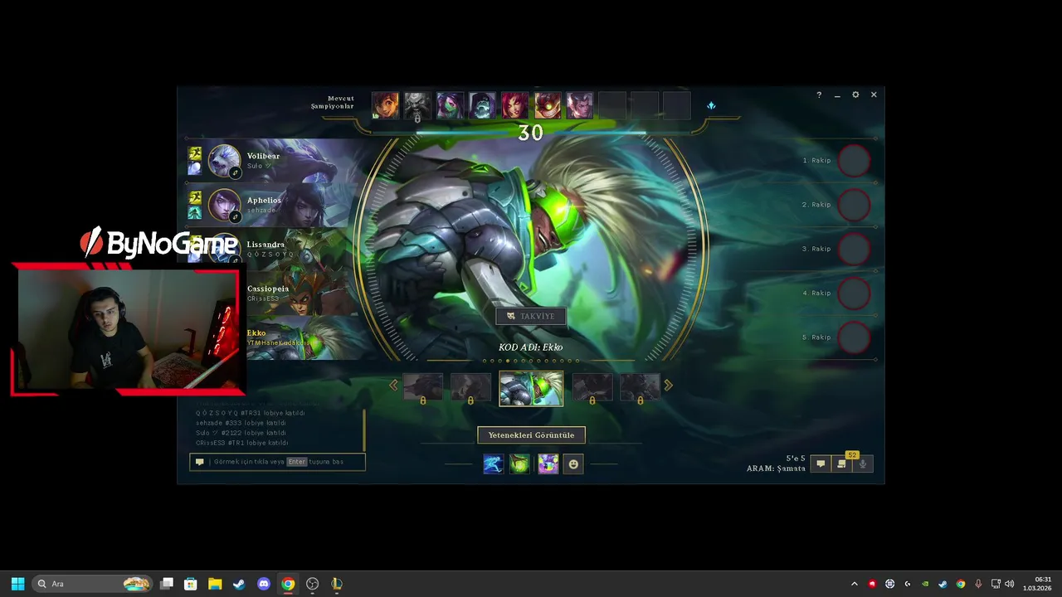
Task: Open client settings gear
Action: click(x=855, y=95)
